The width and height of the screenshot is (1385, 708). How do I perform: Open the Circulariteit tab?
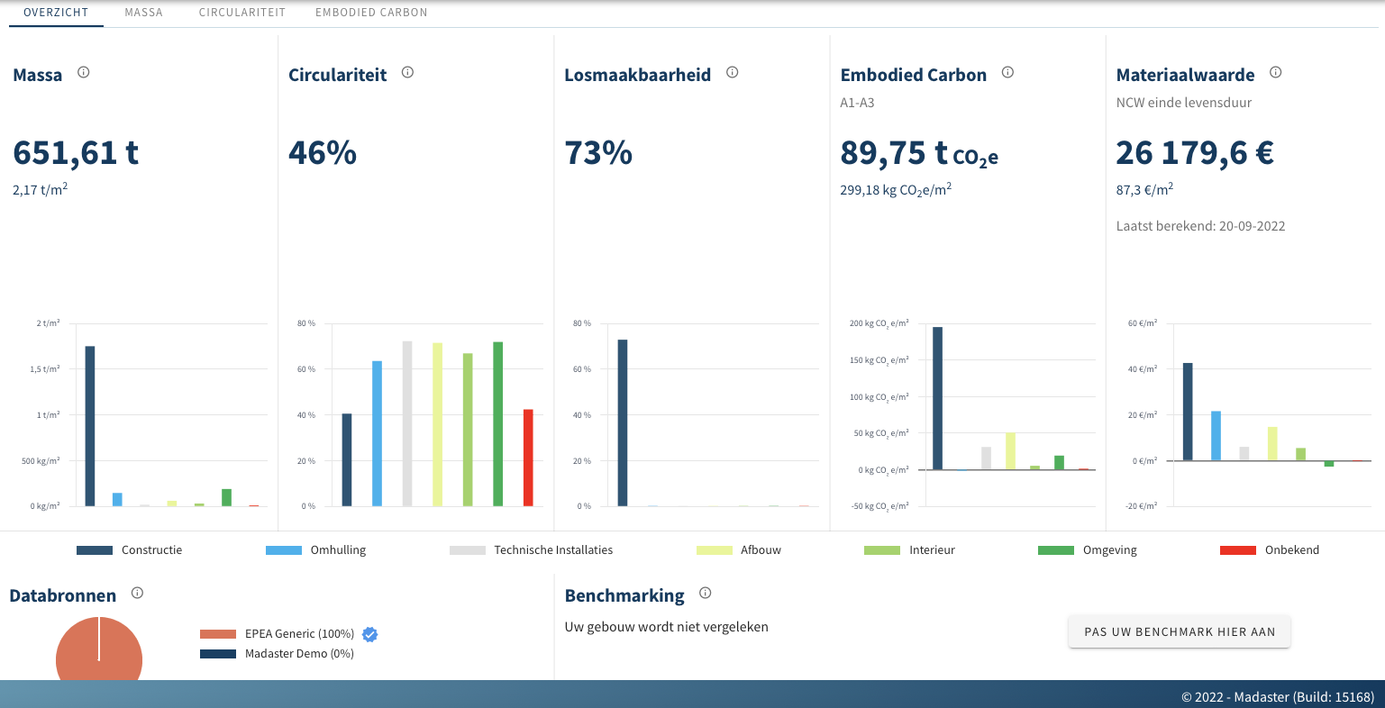241,13
